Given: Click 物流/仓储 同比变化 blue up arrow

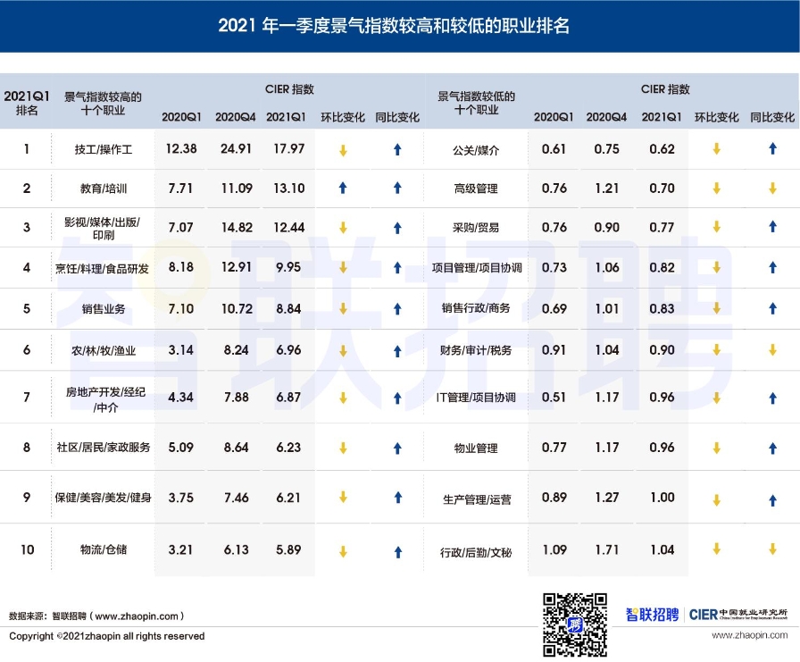Looking at the screenshot, I should [398, 550].
